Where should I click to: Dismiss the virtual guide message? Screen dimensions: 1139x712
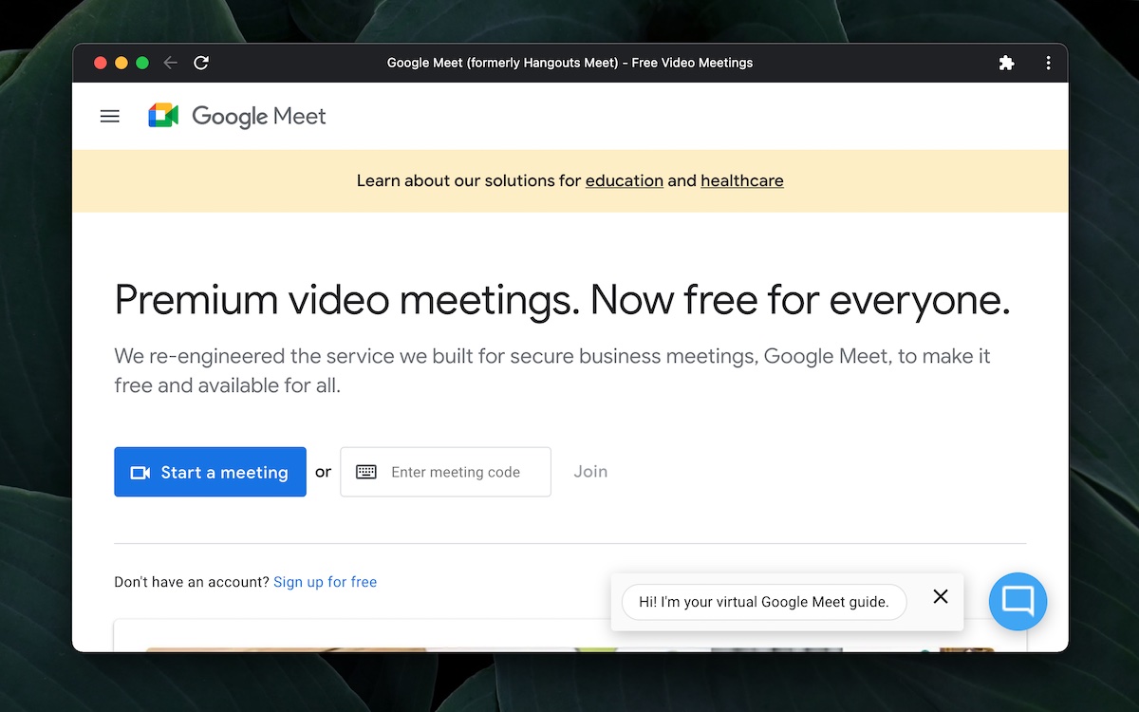click(x=940, y=596)
